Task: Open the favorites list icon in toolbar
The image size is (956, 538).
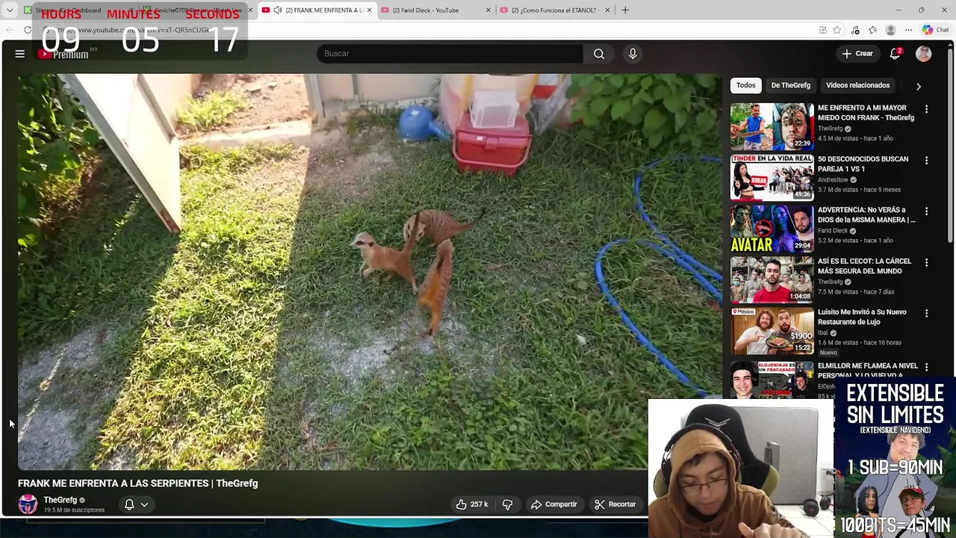Action: click(872, 30)
